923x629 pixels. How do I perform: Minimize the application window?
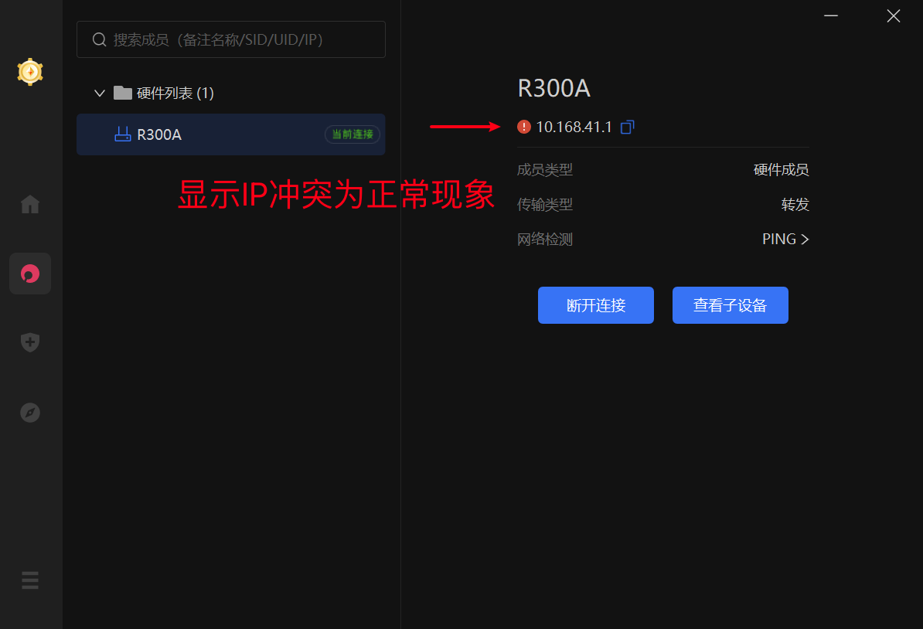(830, 15)
